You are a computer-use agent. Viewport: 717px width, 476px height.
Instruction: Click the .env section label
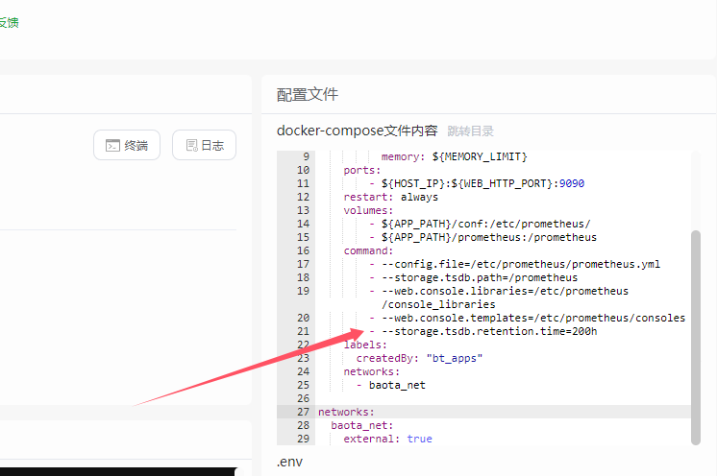pyautogui.click(x=291, y=463)
